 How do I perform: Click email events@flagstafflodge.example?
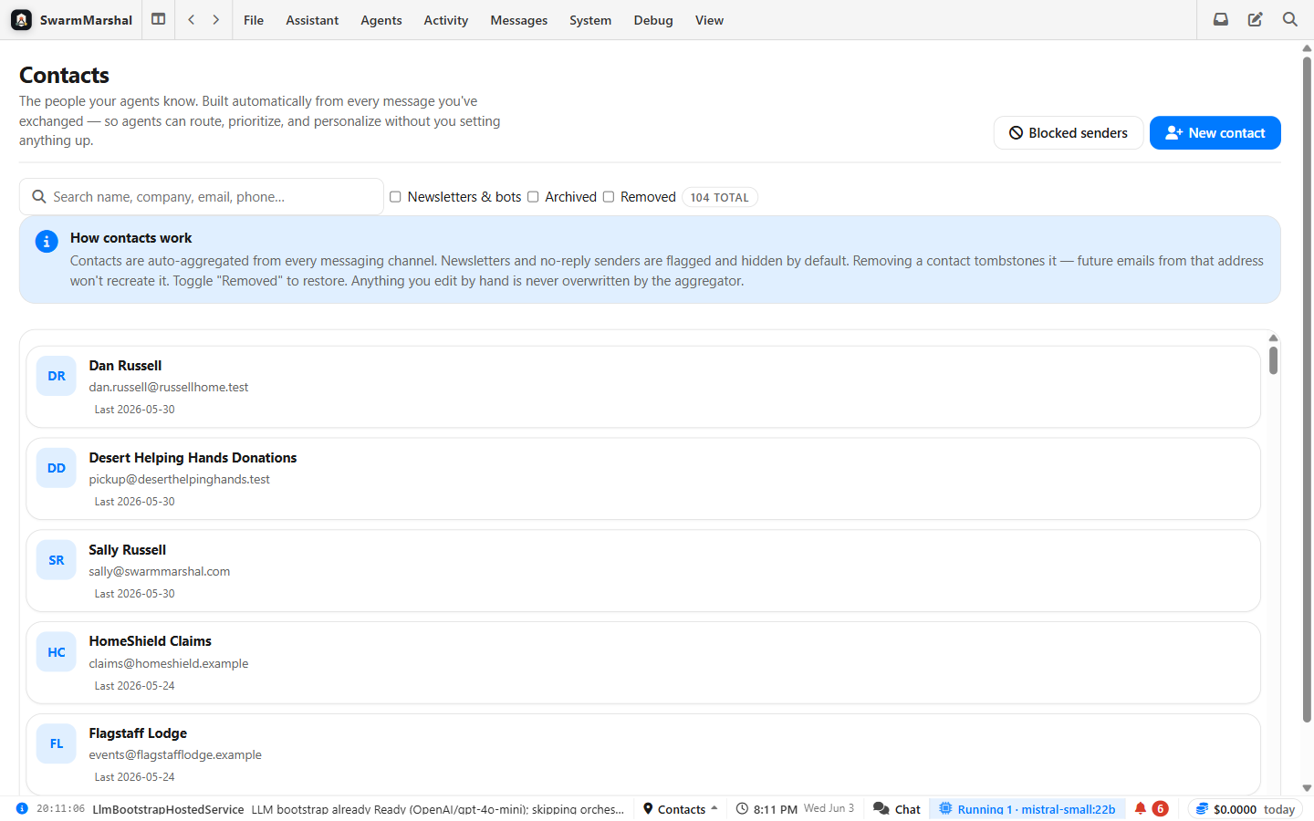[x=175, y=755]
